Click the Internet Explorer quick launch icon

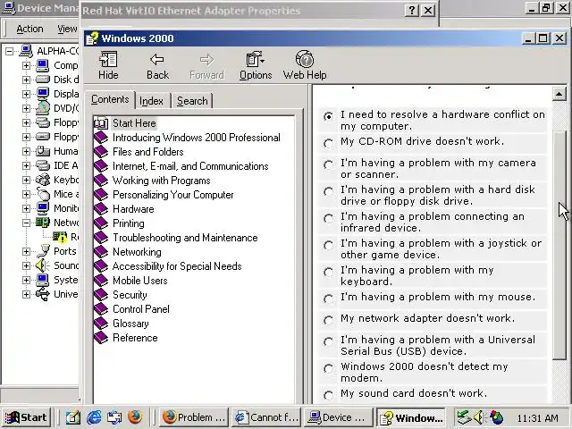tap(94, 417)
